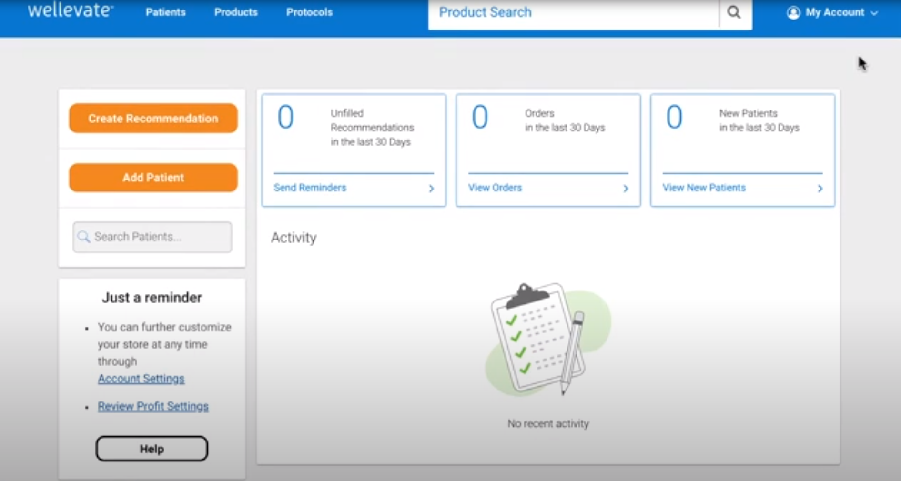This screenshot has width=901, height=481.
Task: Open the Protocols menu
Action: (x=309, y=12)
